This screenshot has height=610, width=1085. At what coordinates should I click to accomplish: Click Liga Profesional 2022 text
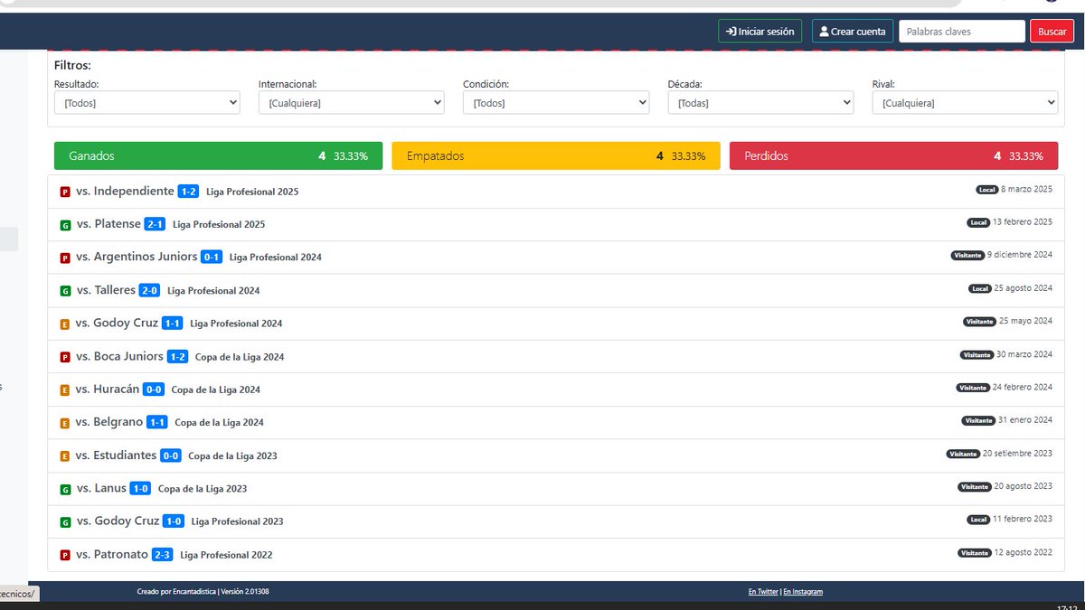(x=226, y=555)
